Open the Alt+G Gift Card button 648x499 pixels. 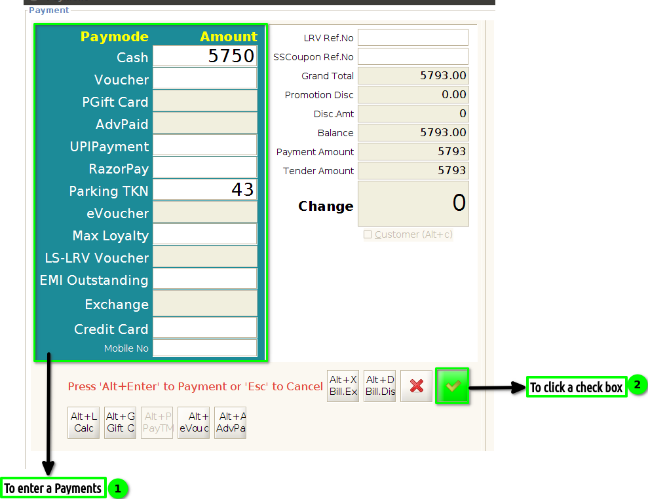121,422
